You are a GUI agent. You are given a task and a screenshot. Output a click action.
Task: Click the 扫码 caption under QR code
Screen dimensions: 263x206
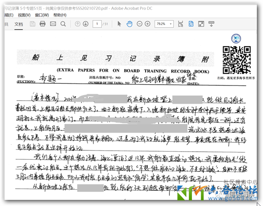[x=236, y=78]
